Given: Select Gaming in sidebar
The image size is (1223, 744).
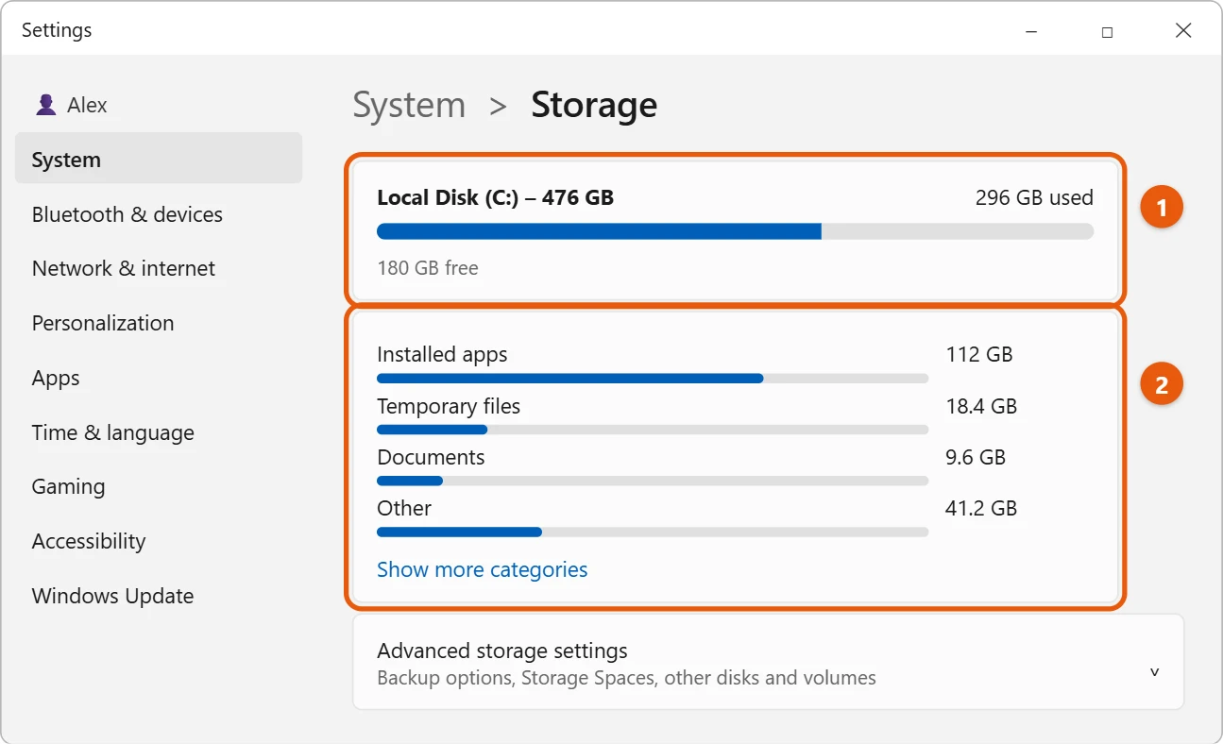Looking at the screenshot, I should tap(68, 486).
